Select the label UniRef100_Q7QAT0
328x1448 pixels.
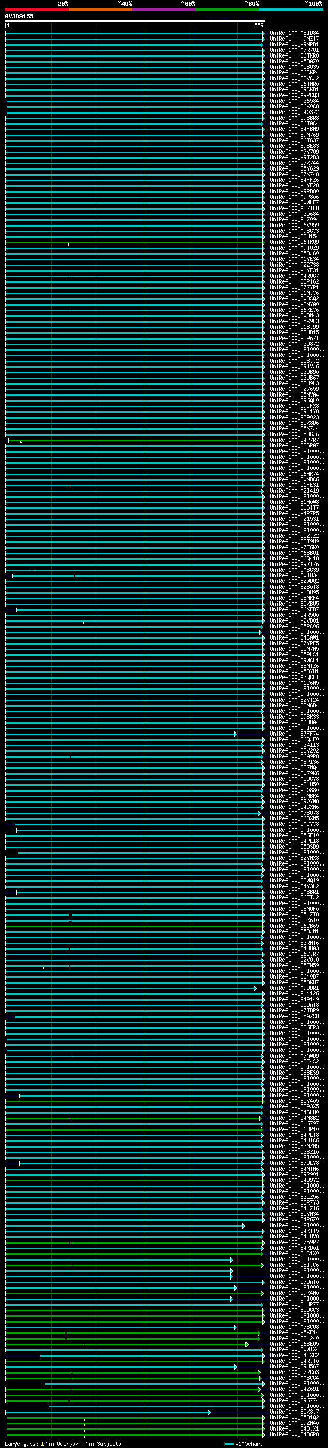click(294, 1282)
